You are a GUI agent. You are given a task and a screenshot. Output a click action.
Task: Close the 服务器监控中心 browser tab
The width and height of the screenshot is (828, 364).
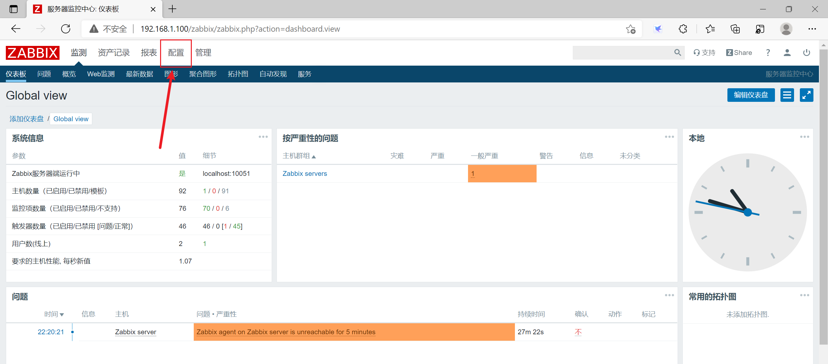point(153,9)
